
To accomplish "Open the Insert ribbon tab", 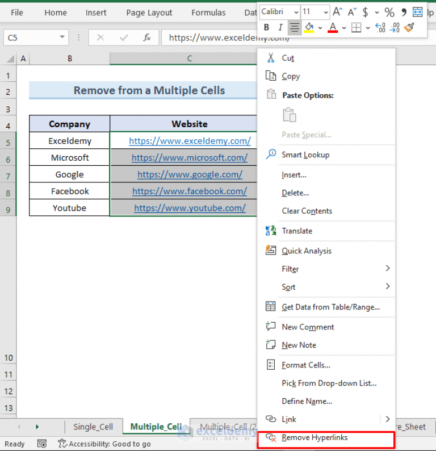I will [96, 12].
